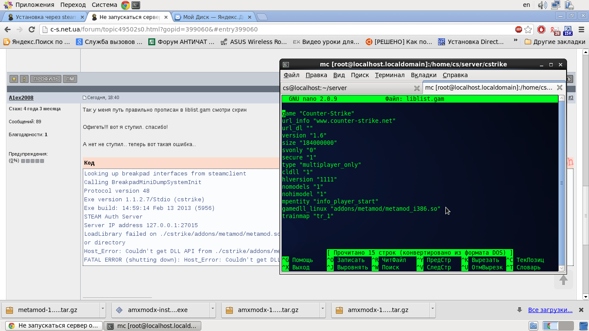
Task: Click the up-arrow button on the forum post bar
Action: [14, 79]
